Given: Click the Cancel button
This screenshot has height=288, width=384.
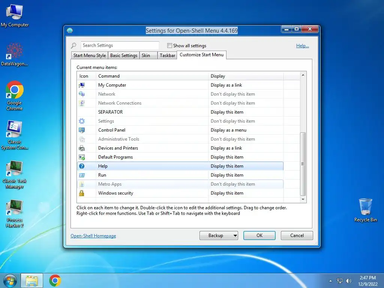Looking at the screenshot, I should tap(297, 235).
